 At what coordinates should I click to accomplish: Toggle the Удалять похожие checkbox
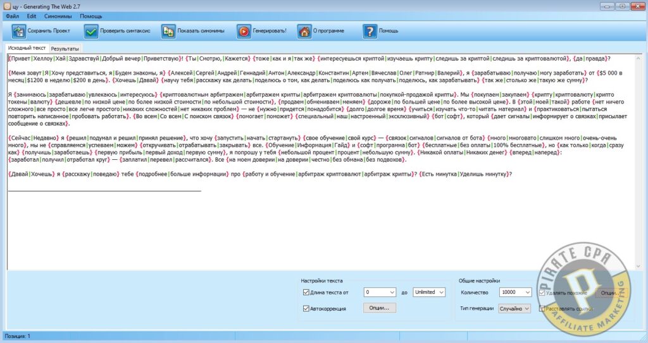[x=542, y=292]
